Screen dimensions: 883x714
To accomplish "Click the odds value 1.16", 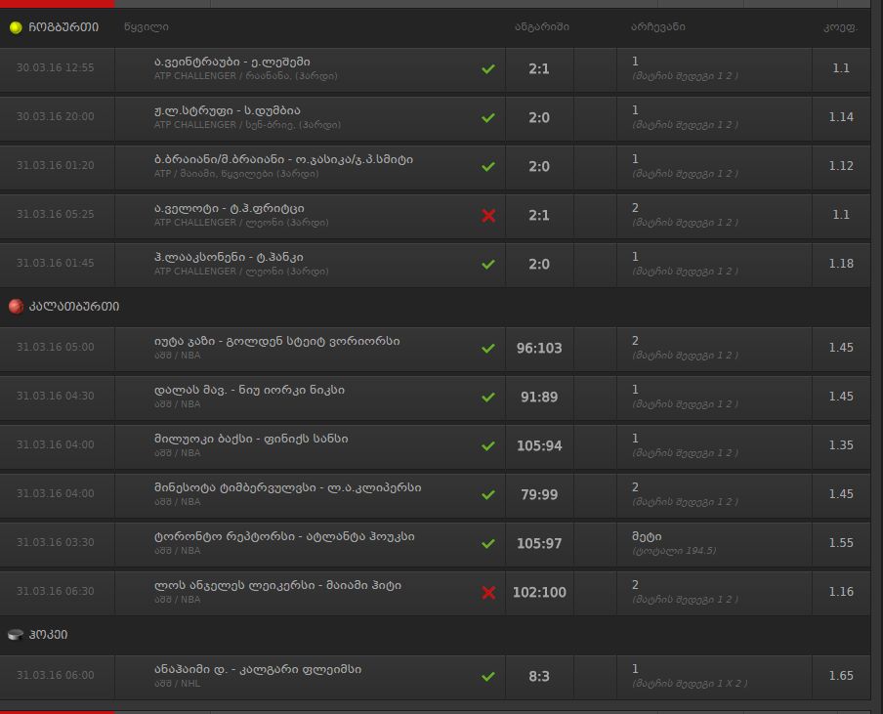I will point(841,592).
